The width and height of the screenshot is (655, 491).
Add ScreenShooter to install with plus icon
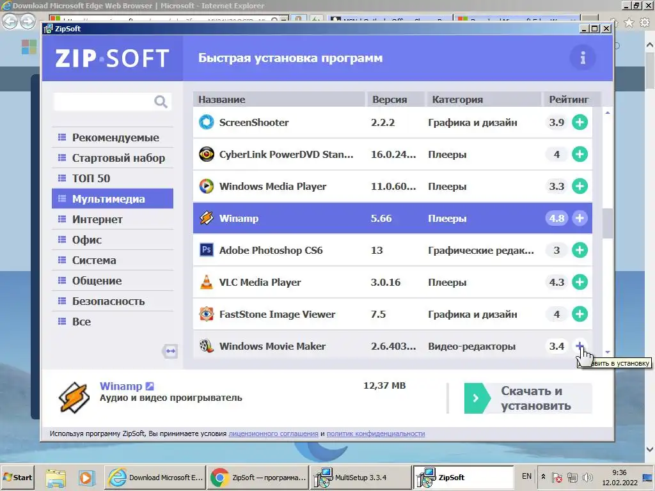[580, 122]
